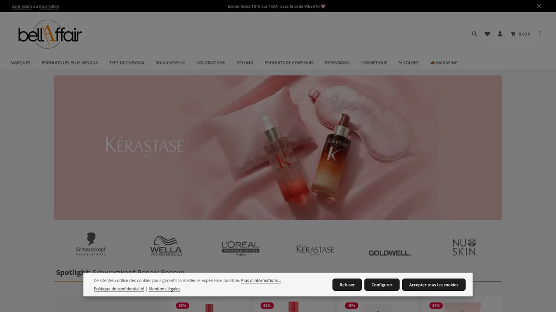Open the COSMÉTIQUE menu
556x312 pixels.
(x=374, y=63)
